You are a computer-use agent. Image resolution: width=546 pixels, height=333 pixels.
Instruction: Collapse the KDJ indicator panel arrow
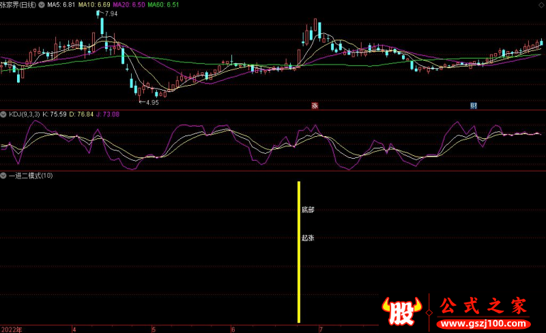4,114
